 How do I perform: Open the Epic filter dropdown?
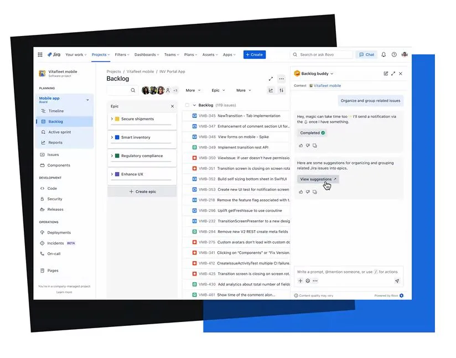click(x=218, y=90)
